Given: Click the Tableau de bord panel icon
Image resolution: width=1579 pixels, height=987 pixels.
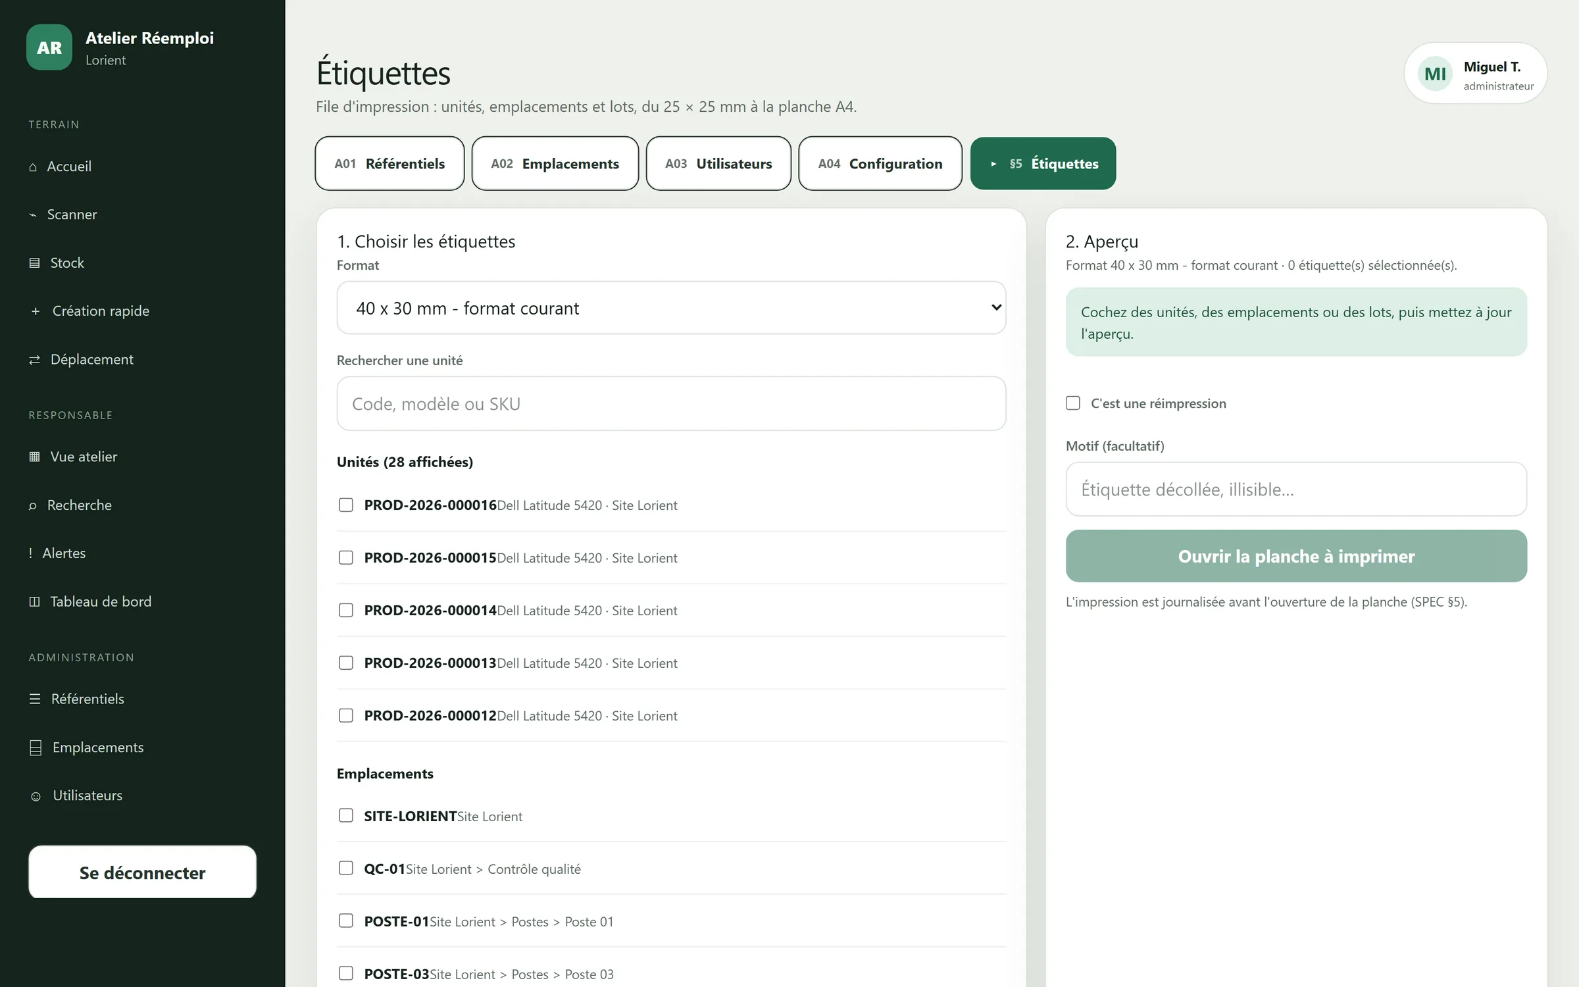Looking at the screenshot, I should (x=34, y=601).
